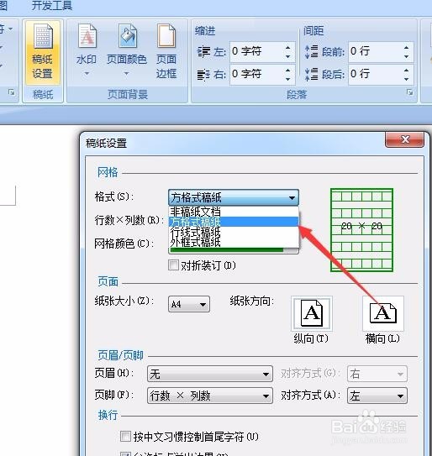The image size is (432, 456).
Task: Open the header 对齐方式 dropdown showing 右
Action: [x=377, y=374]
